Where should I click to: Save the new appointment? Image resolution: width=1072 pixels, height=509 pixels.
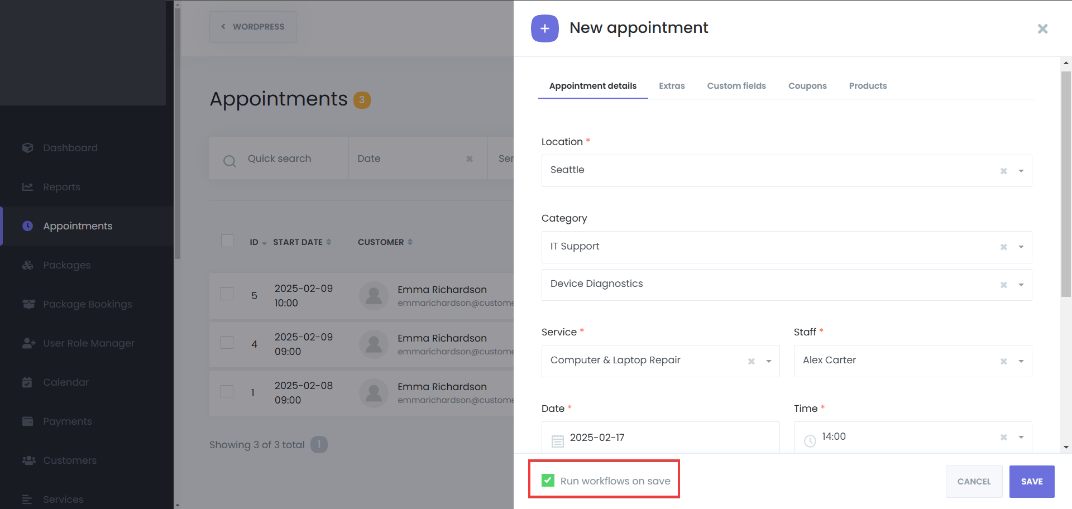(x=1031, y=481)
